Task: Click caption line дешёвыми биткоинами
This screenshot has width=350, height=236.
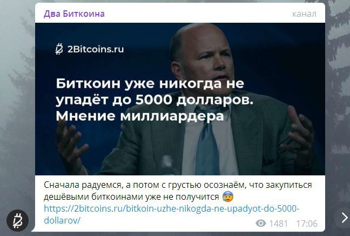Action: click(131, 197)
